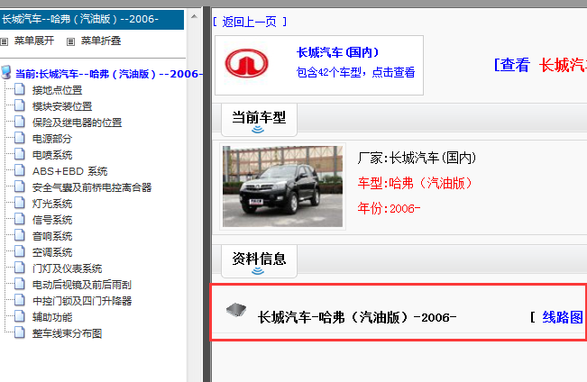Viewport: 587px width, 382px height.
Task: Open 电喷系统 entry
Action: [x=52, y=155]
